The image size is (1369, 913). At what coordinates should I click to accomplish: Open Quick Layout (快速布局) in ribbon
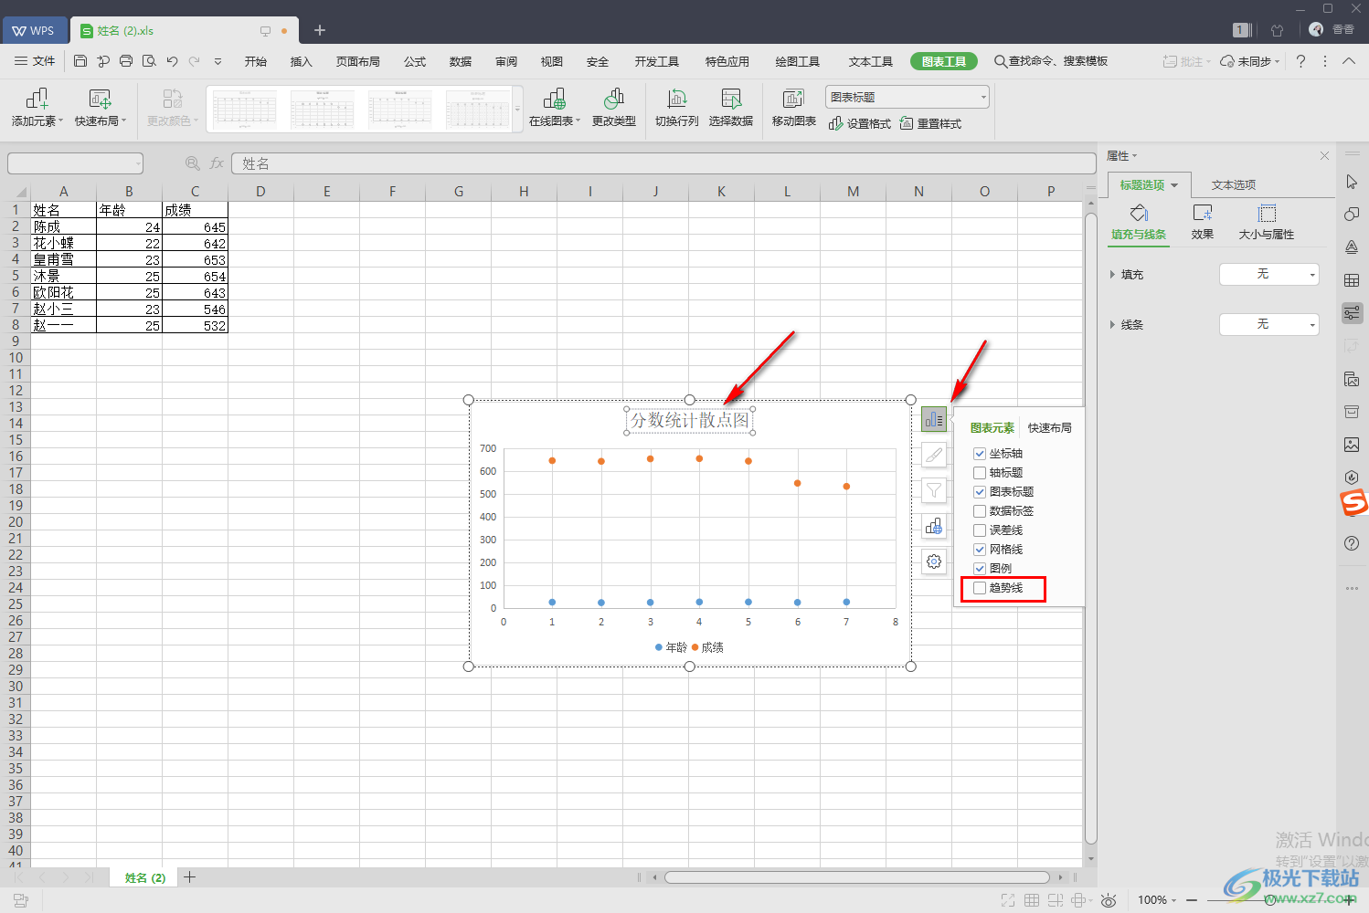(x=100, y=108)
